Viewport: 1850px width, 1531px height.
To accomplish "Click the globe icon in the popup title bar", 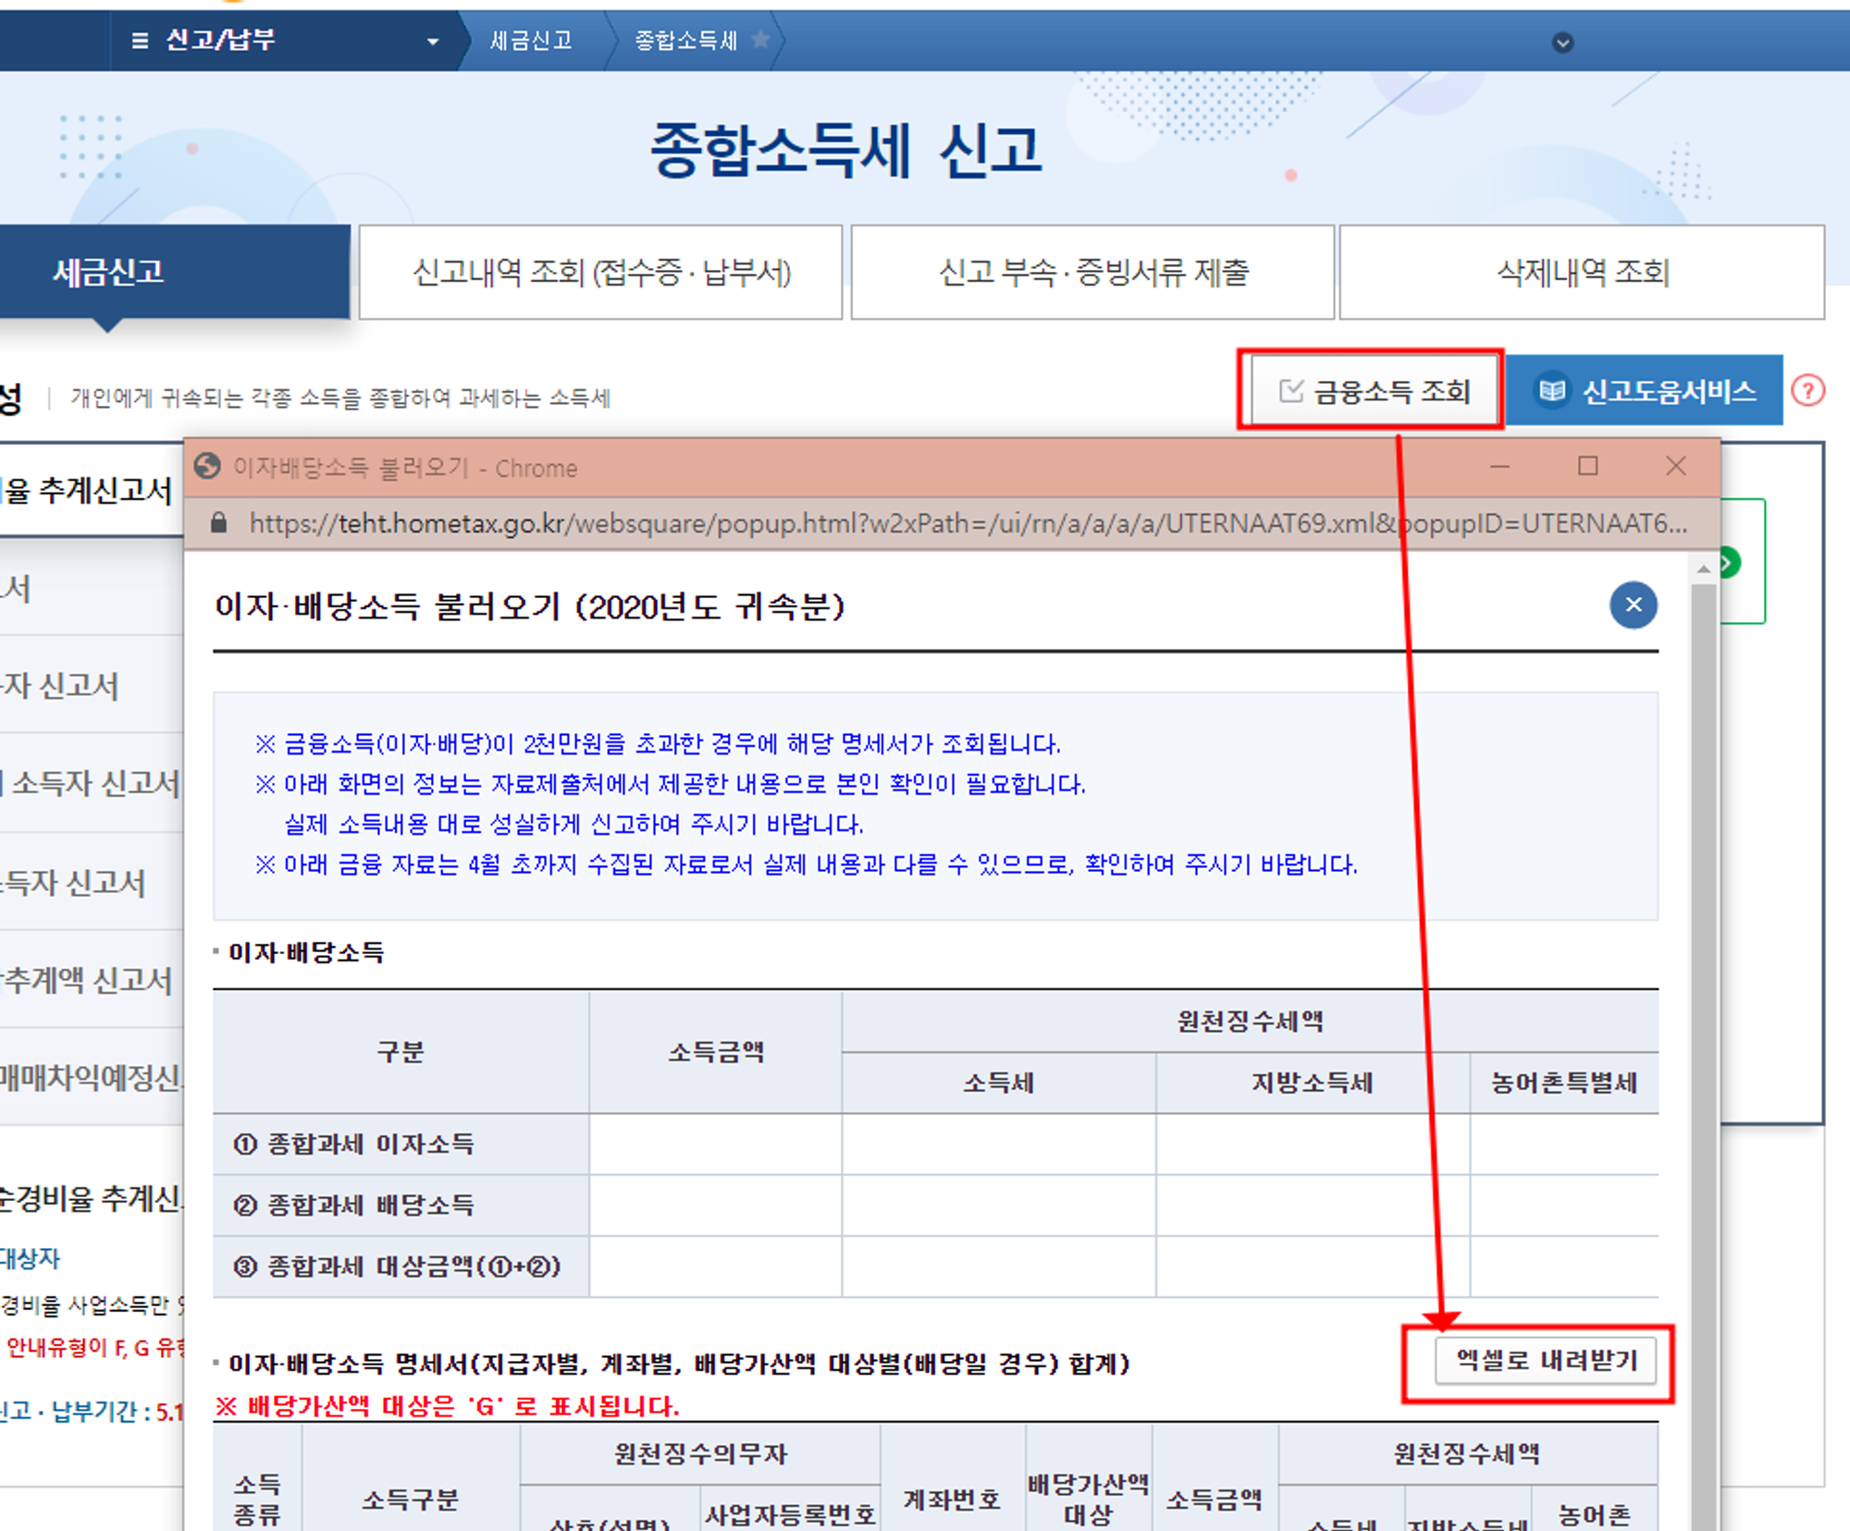I will (x=208, y=467).
